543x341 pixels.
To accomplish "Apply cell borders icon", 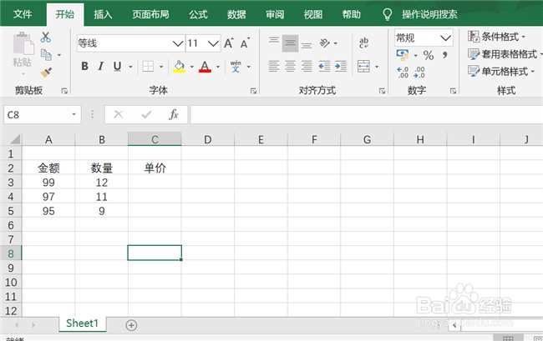I will coord(148,66).
